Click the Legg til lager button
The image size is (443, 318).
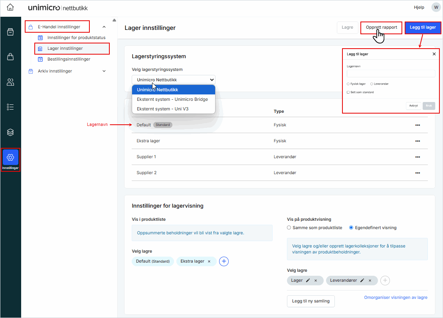tap(423, 27)
